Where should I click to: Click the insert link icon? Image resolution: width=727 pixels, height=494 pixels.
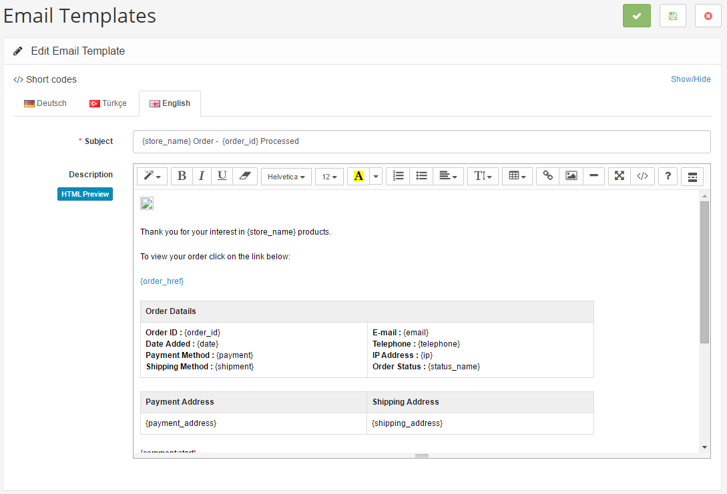pyautogui.click(x=547, y=177)
